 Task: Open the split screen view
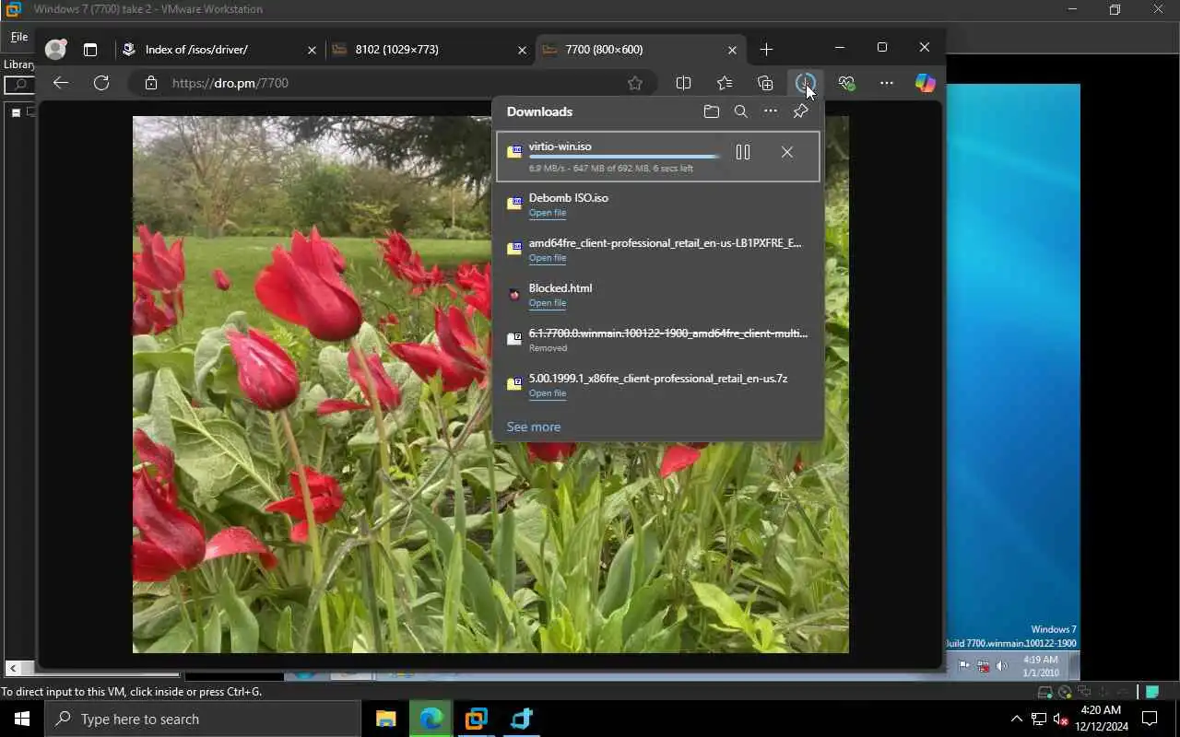coord(683,83)
